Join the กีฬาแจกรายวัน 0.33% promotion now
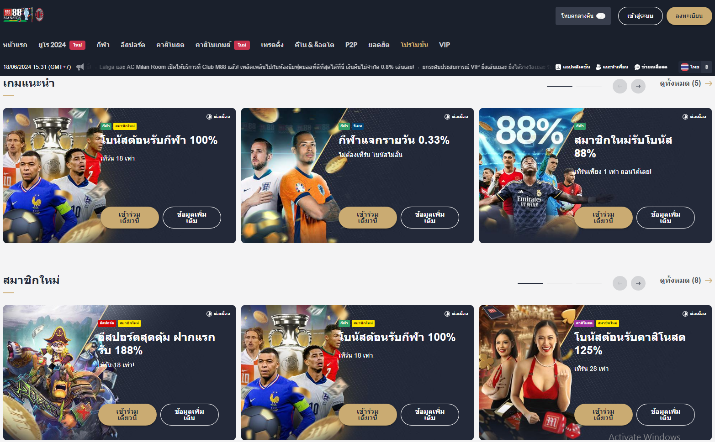 pos(368,218)
